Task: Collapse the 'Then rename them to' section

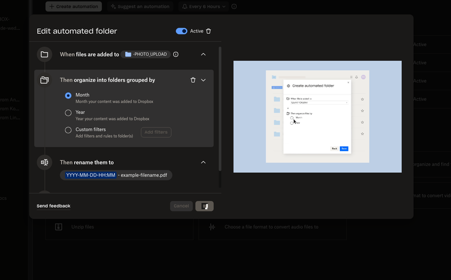Action: [x=204, y=162]
